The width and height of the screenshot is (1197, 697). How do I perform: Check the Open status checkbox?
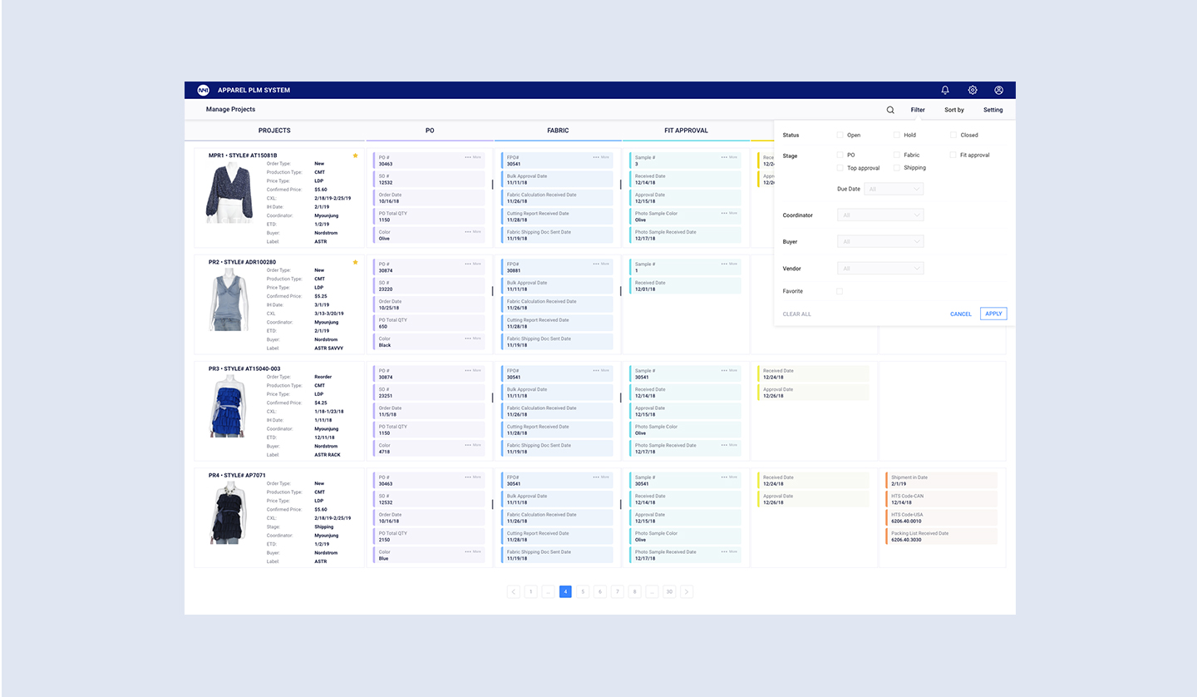tap(840, 135)
